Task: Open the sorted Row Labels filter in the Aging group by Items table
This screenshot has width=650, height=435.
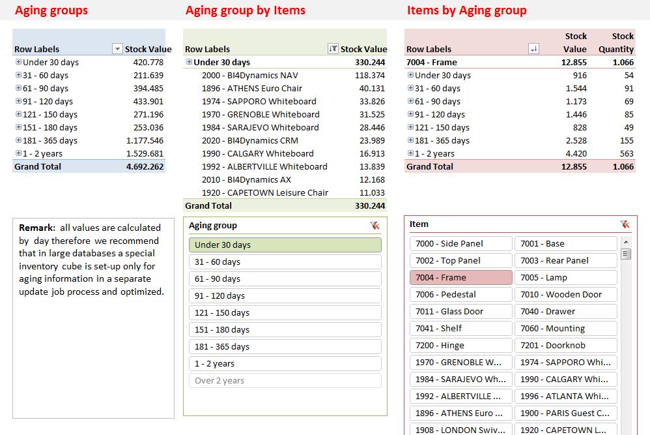Action: [333, 49]
